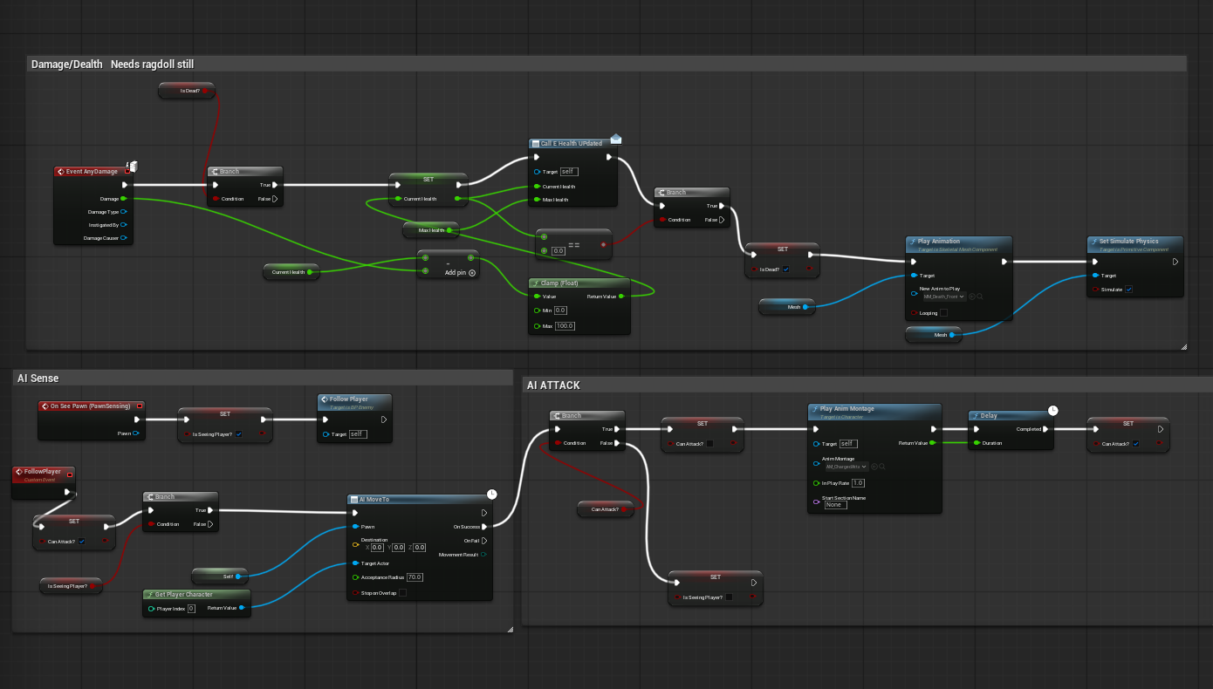Click the Return Value pin of Clamp (Float)

click(621, 297)
